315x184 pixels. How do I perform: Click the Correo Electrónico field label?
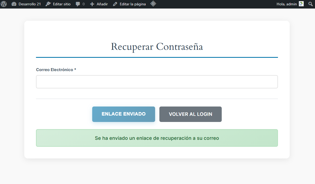pos(55,70)
